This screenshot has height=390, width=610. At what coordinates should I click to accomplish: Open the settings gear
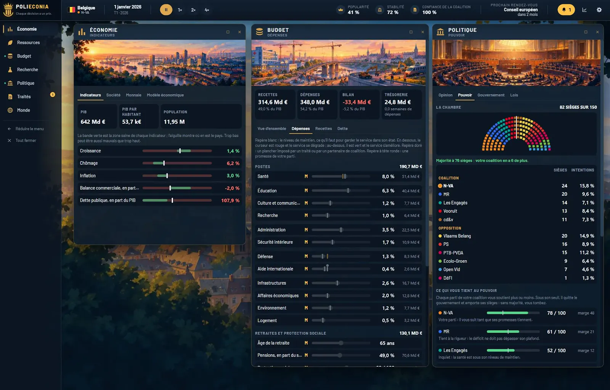[x=599, y=10]
